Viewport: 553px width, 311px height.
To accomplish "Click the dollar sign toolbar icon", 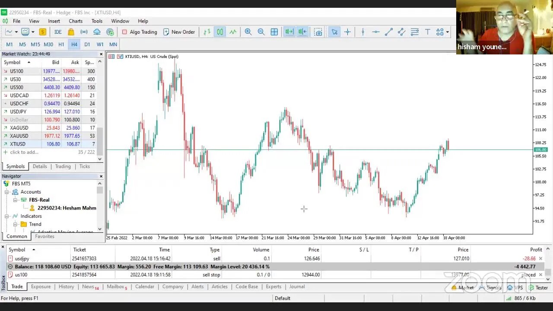I will pyautogui.click(x=42, y=32).
